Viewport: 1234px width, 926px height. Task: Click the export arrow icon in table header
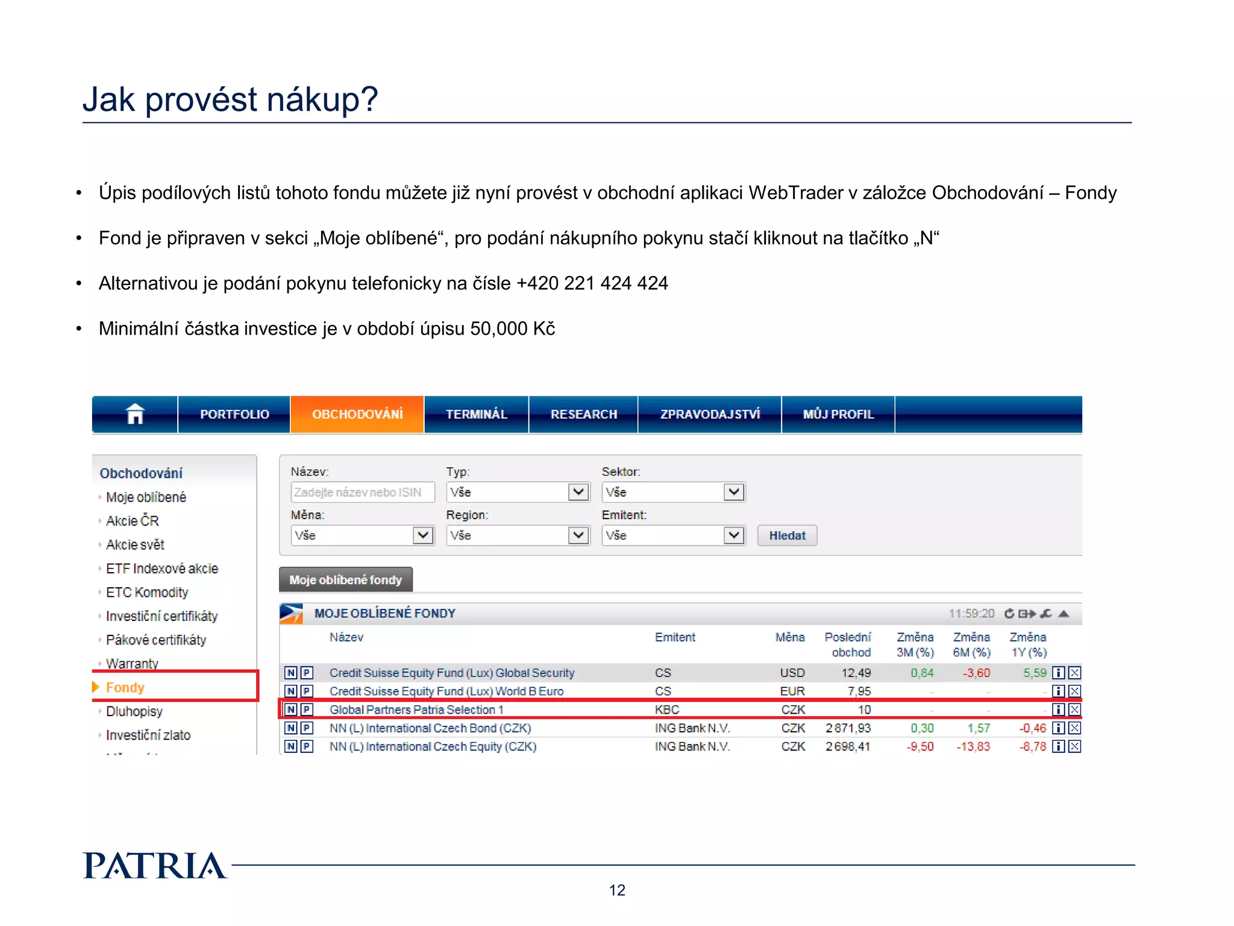click(1027, 614)
